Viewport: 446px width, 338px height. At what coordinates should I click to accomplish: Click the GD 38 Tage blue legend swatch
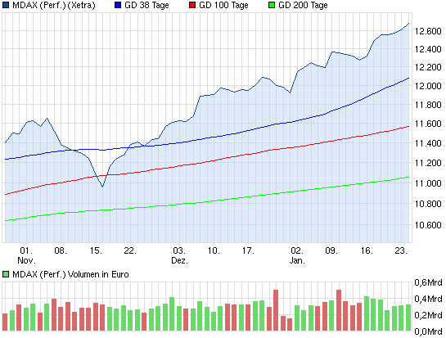[118, 5]
